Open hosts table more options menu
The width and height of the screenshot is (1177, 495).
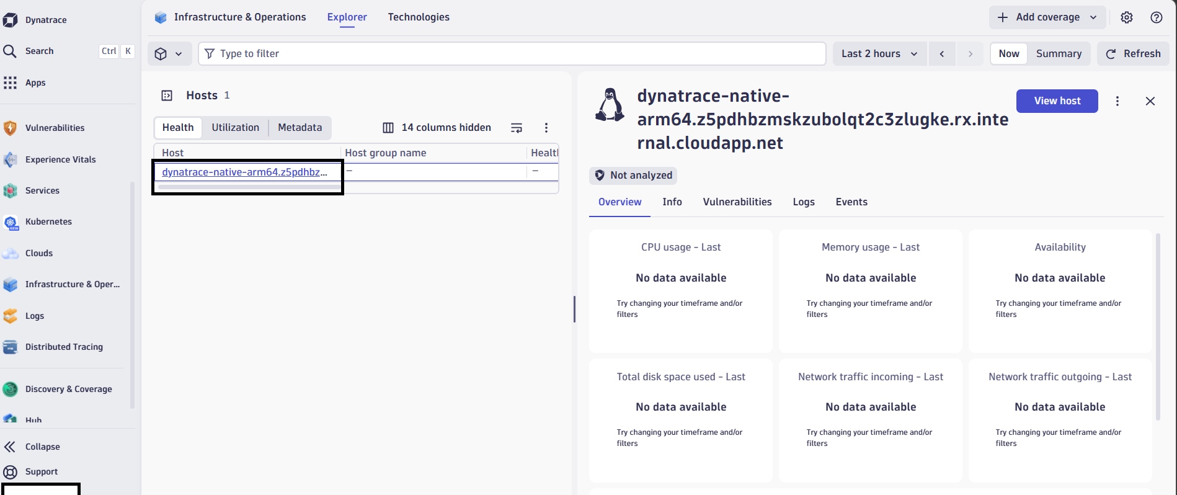point(546,128)
